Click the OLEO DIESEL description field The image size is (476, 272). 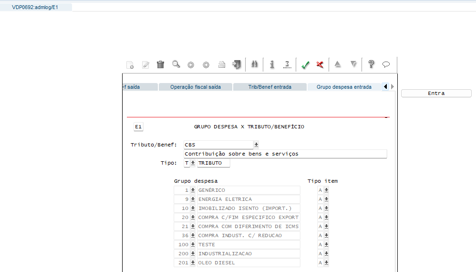coord(248,262)
